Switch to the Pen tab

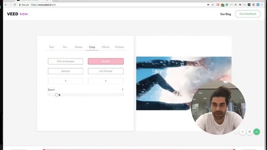click(x=65, y=47)
